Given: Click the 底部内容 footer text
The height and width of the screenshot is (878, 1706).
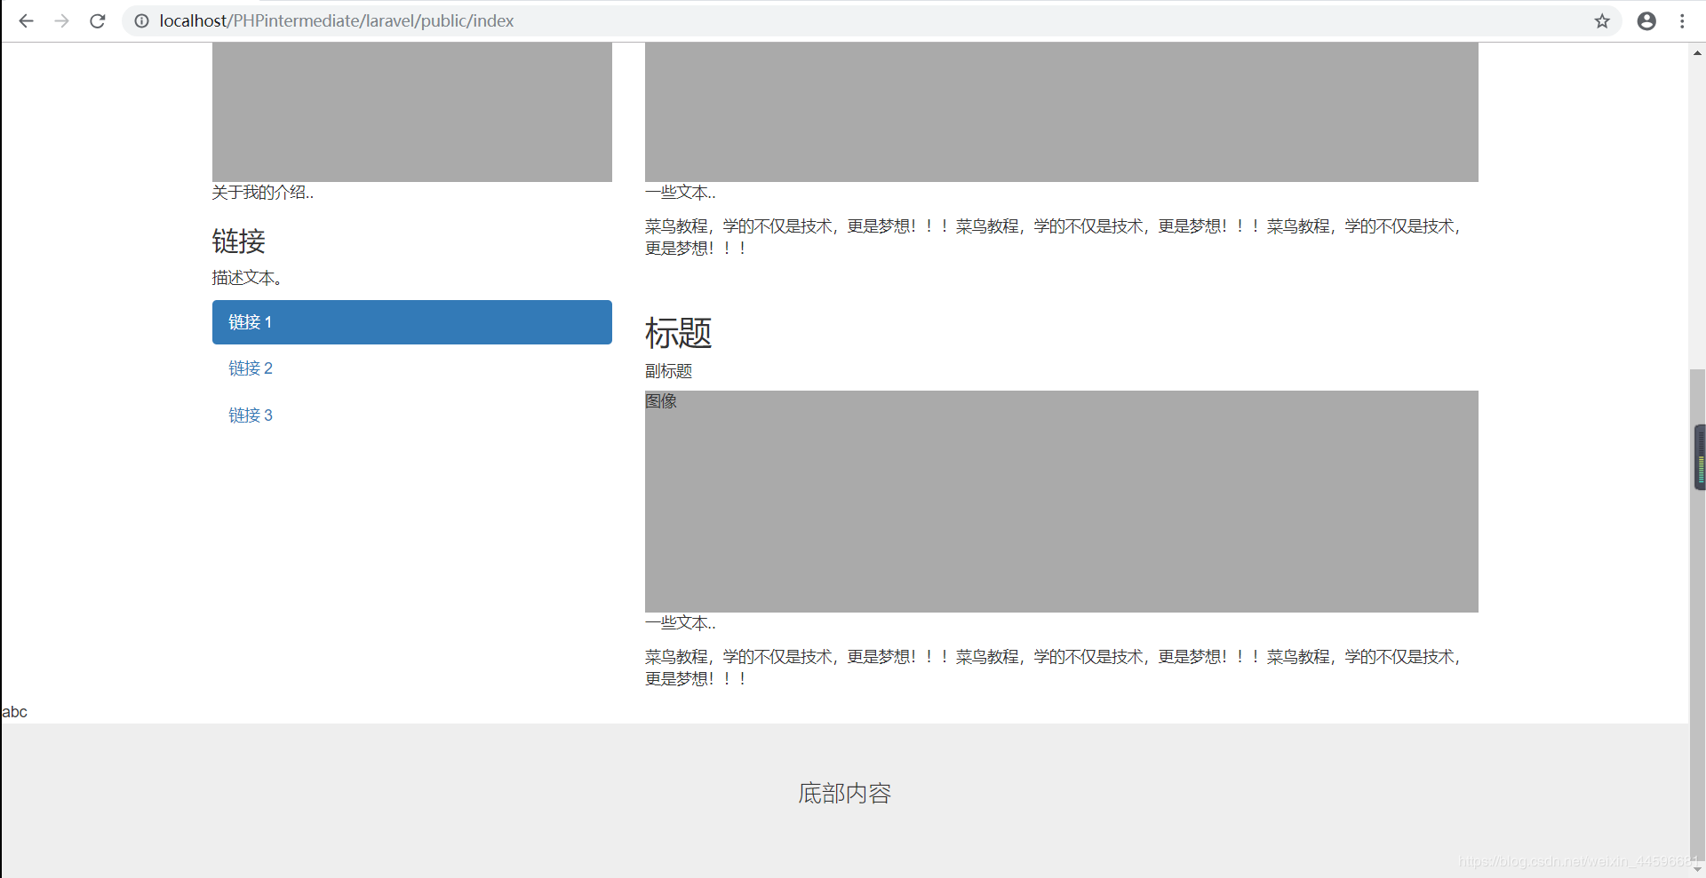Looking at the screenshot, I should click(x=844, y=794).
